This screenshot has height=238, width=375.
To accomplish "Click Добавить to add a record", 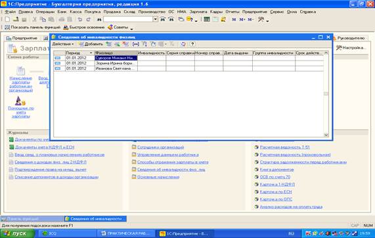I will click(91, 44).
